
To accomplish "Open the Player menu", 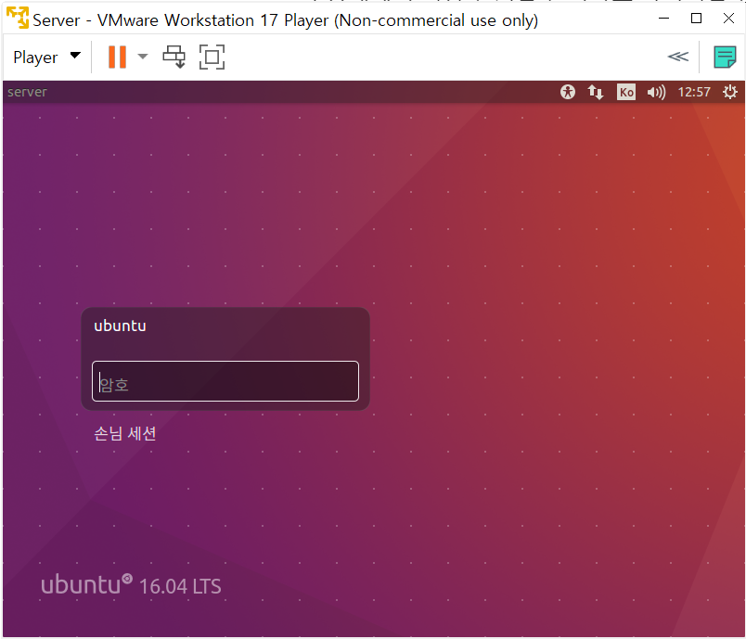I will tap(46, 58).
